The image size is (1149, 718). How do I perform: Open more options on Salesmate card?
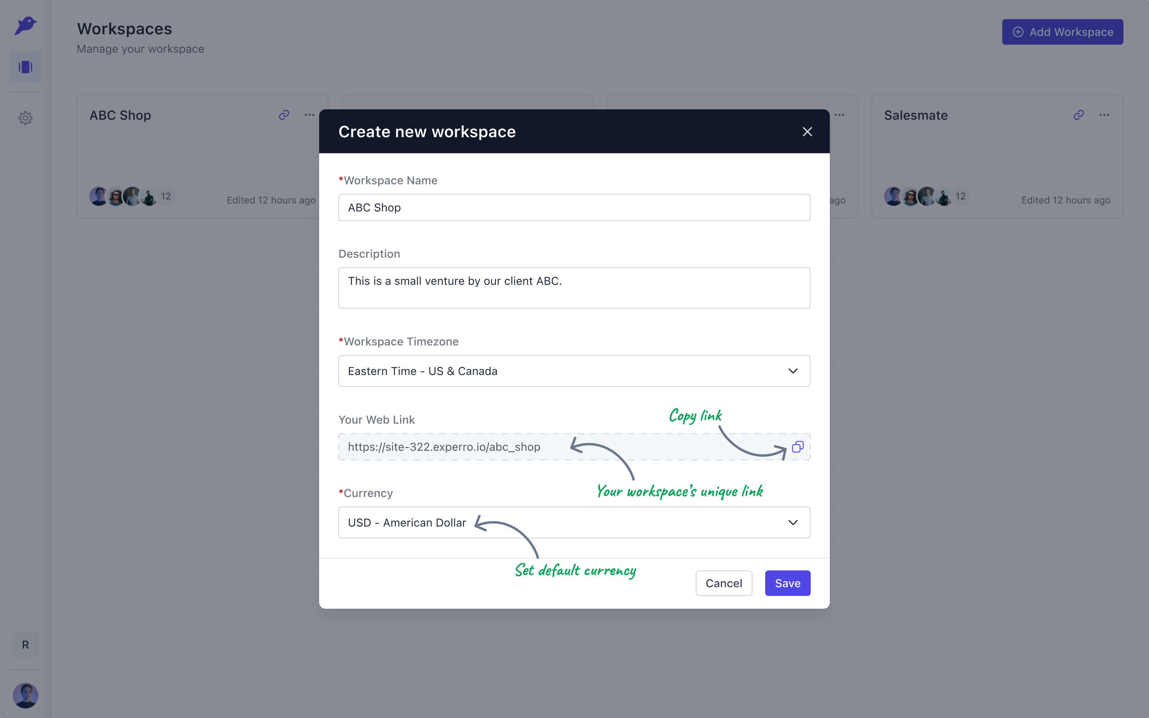coord(1104,115)
